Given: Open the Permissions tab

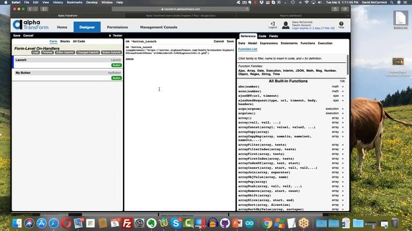Looking at the screenshot, I should click(117, 27).
